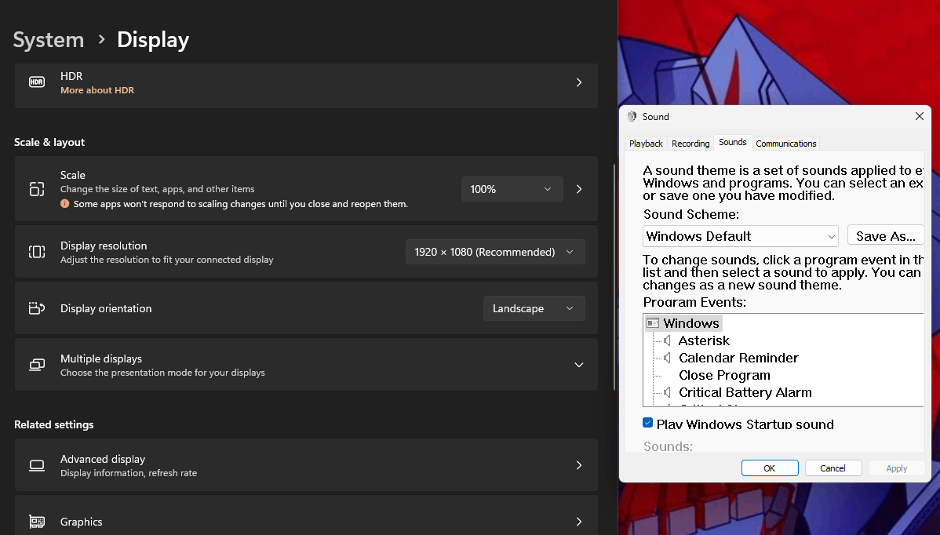The height and width of the screenshot is (535, 940).
Task: Toggle Play Windows Startup sound checkbox
Action: tap(647, 423)
